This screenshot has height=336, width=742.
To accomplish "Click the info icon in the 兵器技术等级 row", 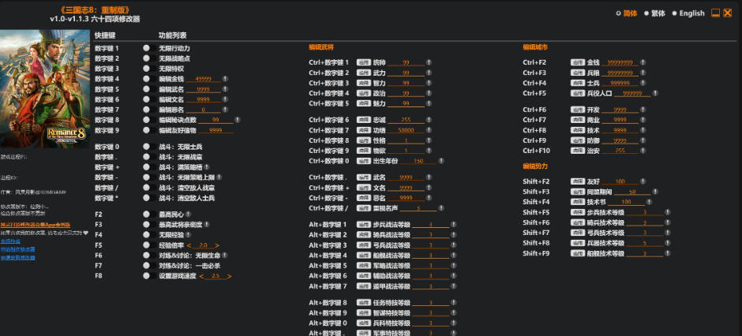I will [667, 243].
